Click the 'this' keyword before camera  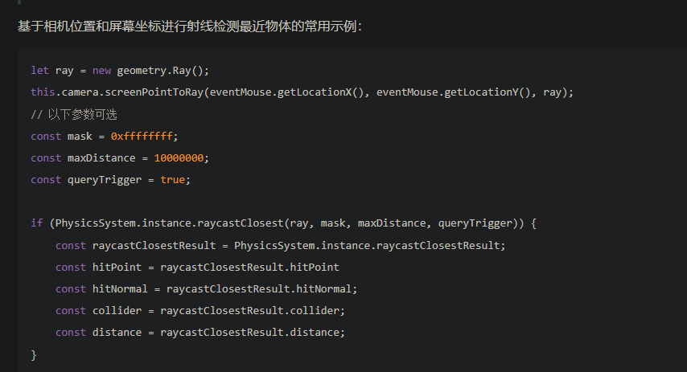pos(43,92)
